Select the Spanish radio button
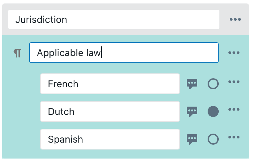 click(x=213, y=139)
